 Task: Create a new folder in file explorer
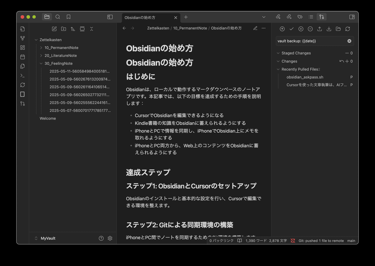[64, 29]
